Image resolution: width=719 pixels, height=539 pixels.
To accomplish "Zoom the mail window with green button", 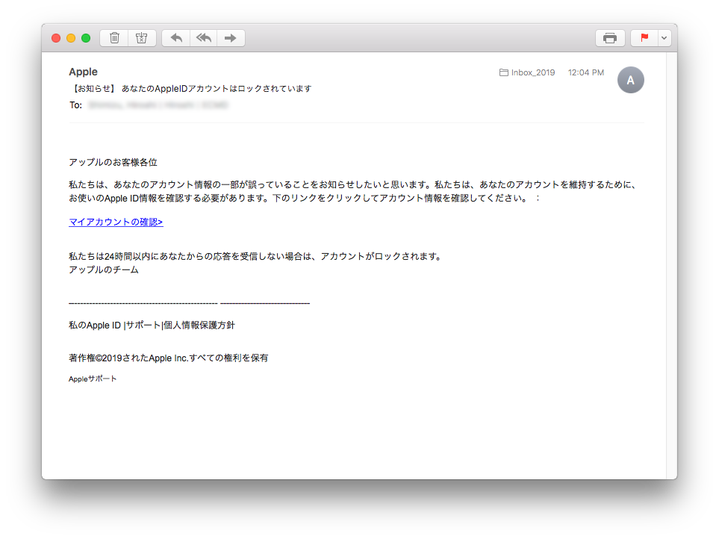I will 86,38.
